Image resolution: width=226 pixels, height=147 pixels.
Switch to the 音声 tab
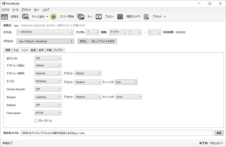tap(41, 50)
